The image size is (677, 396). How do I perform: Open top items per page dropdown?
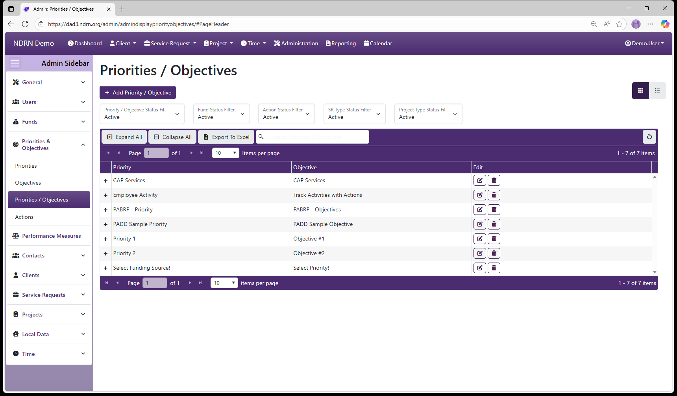(226, 153)
